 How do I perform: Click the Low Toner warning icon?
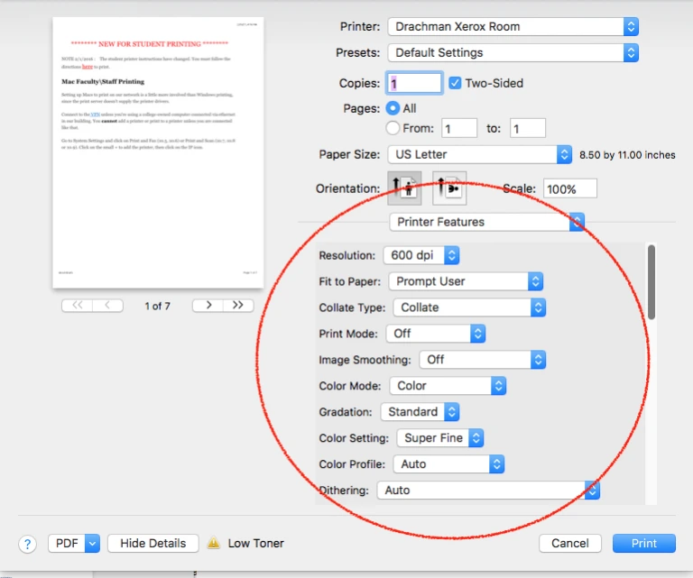214,543
